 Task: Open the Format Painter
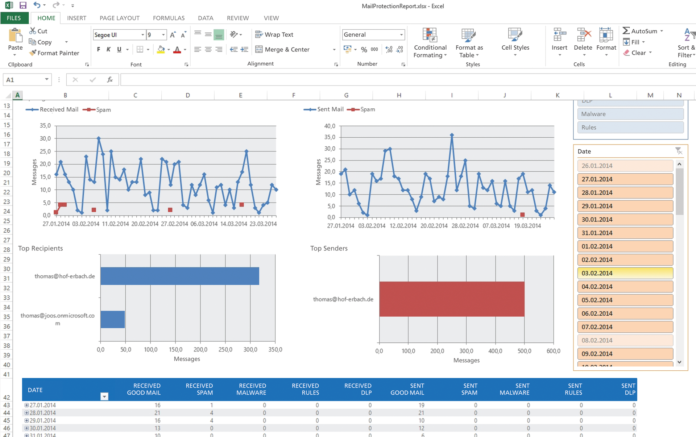point(54,53)
